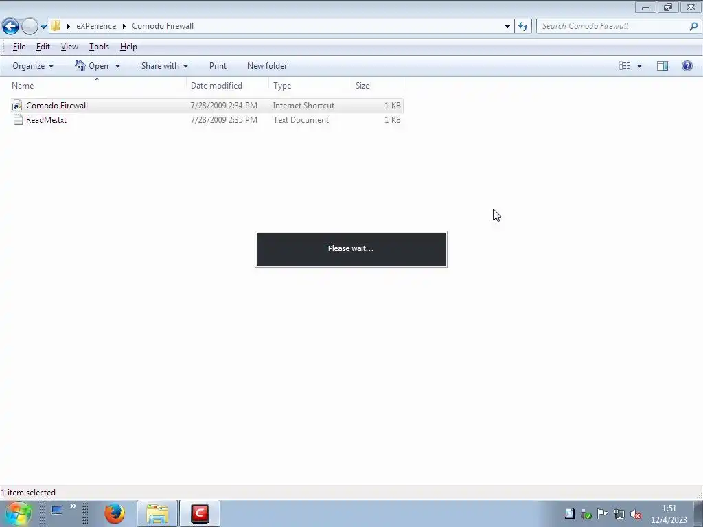Click the Comodo Firewall shortcut icon

point(17,106)
